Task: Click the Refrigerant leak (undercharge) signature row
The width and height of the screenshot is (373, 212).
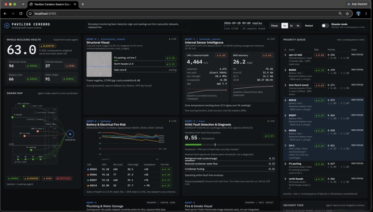Action: click(230, 158)
